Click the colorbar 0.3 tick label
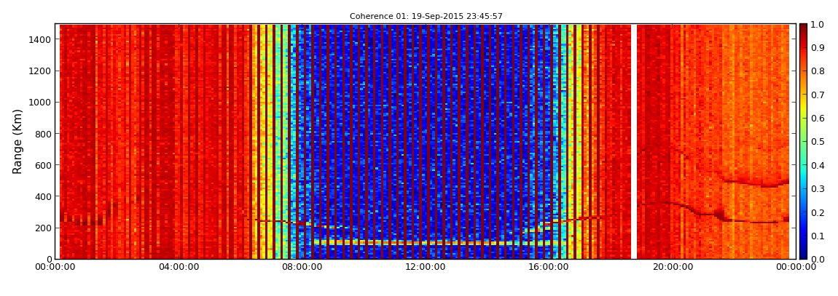 [817, 189]
